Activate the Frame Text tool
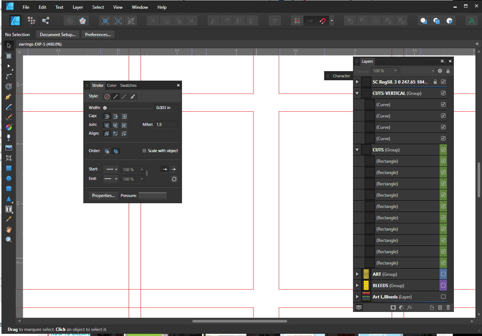 point(9,209)
